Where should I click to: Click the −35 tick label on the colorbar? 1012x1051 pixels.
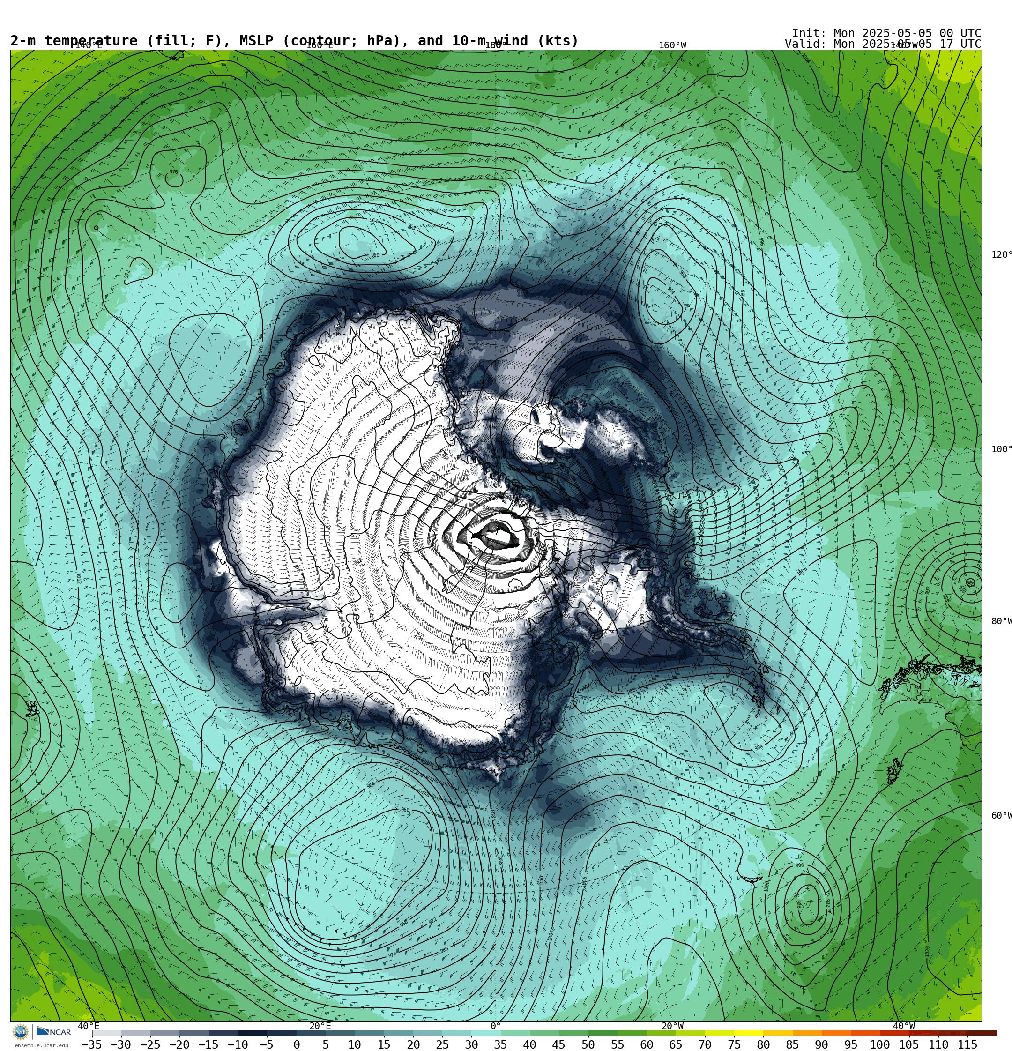(x=92, y=1044)
